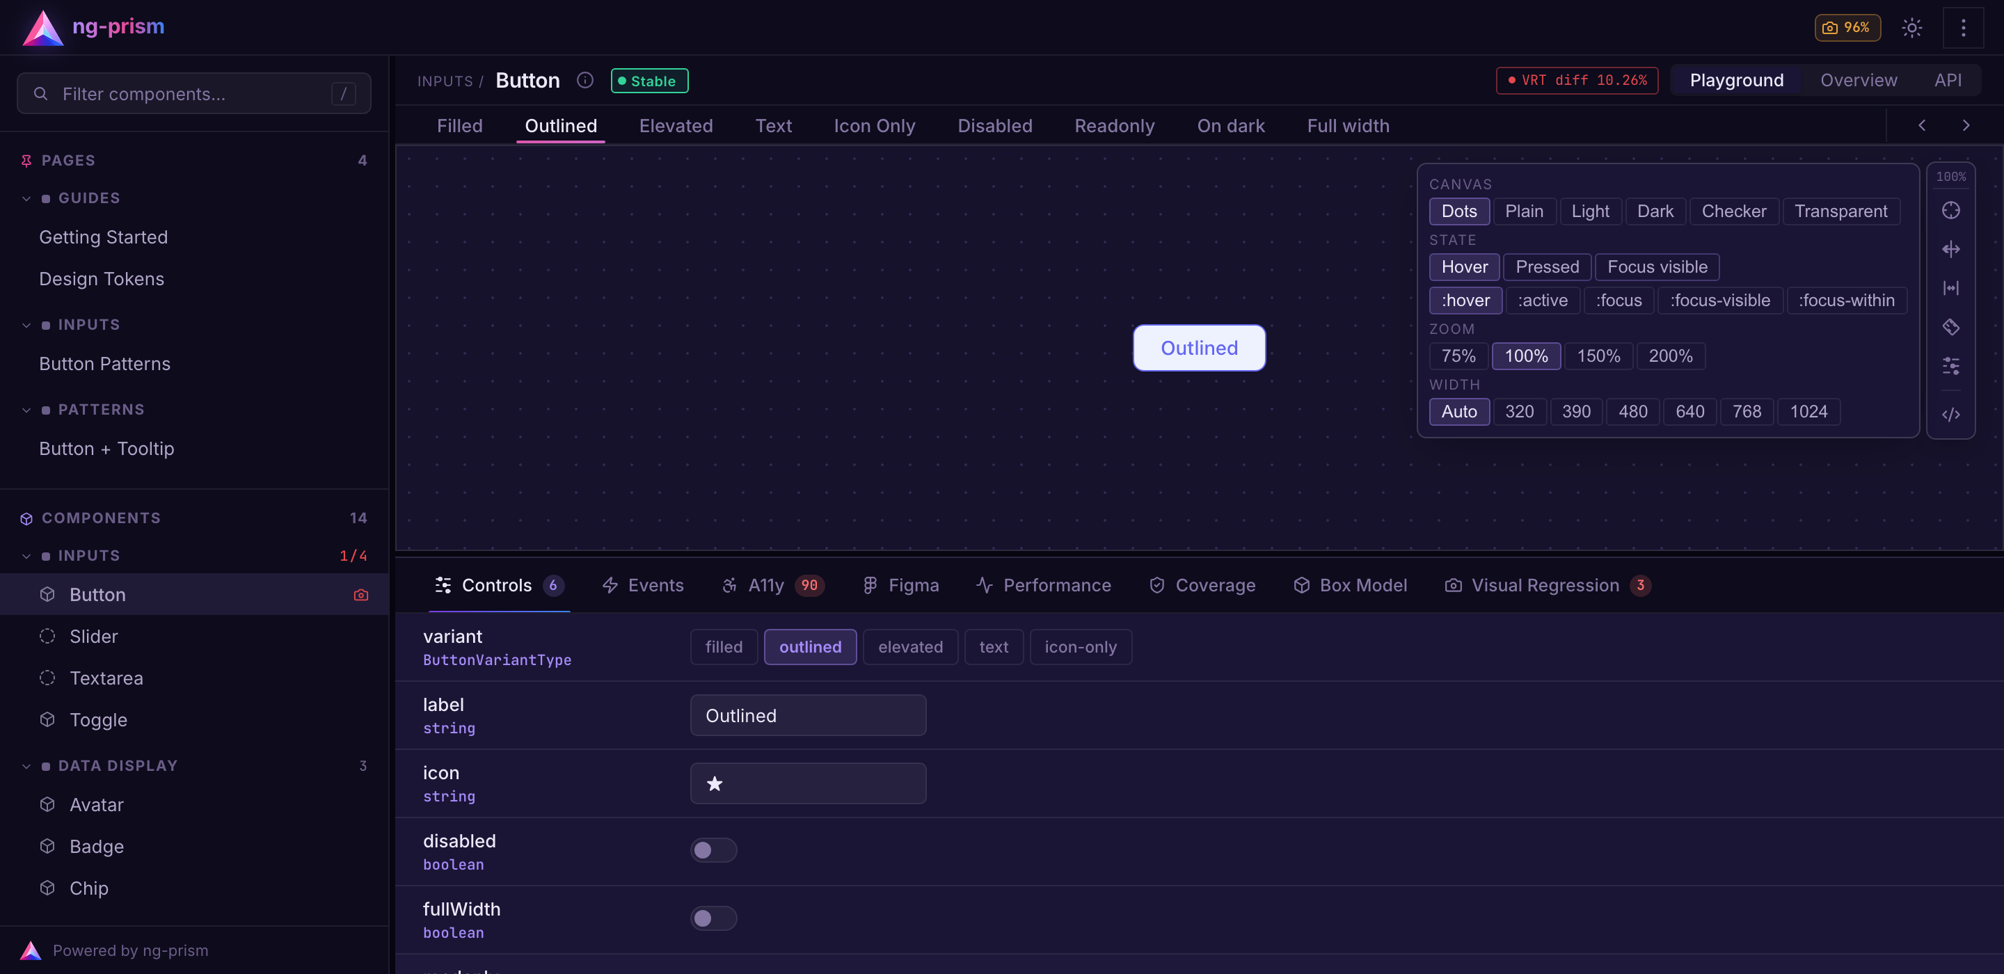Open the Getting Started guide page
The width and height of the screenshot is (2004, 974).
(x=195, y=237)
